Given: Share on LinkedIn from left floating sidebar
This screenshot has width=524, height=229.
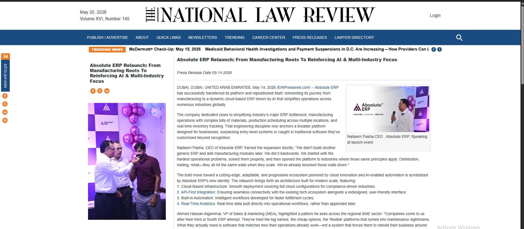Looking at the screenshot, I should point(5,112).
